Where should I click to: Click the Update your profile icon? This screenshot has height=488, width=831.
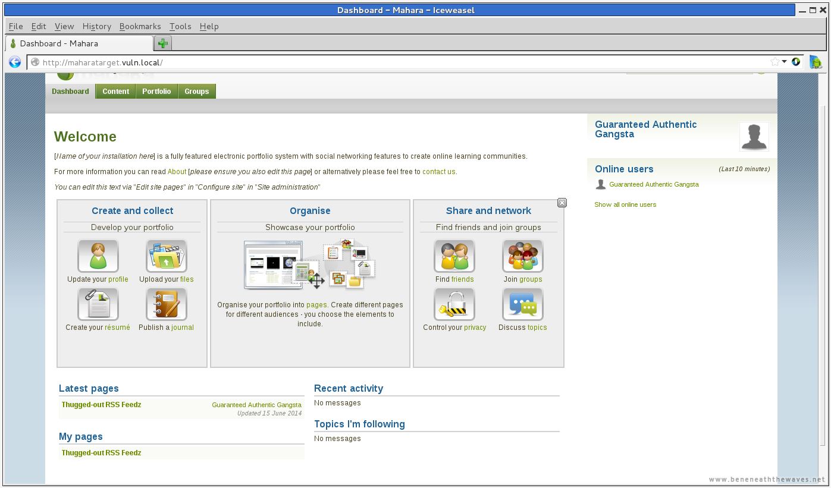point(98,256)
